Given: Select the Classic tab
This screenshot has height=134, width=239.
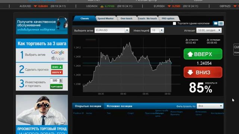Looking at the screenshot, I should click(85, 18).
